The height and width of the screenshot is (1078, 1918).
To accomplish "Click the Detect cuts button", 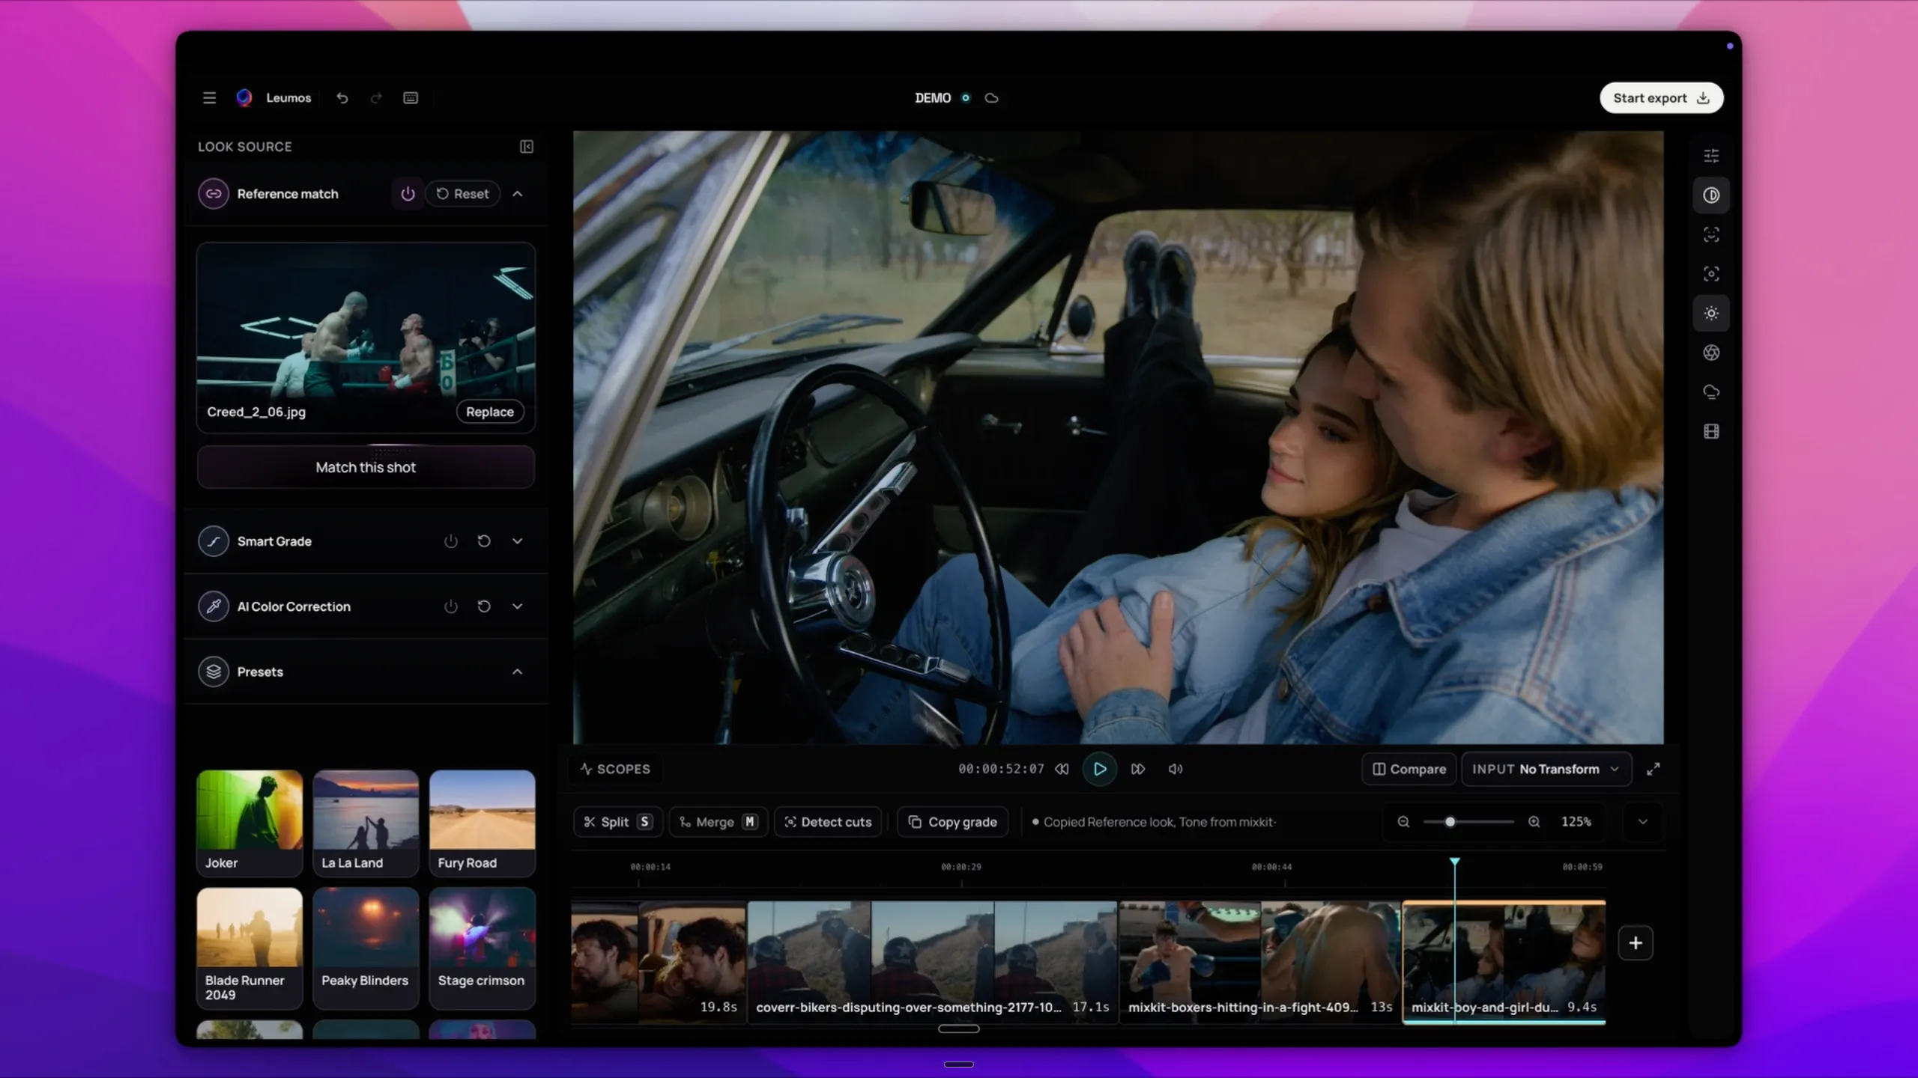I will tap(828, 822).
